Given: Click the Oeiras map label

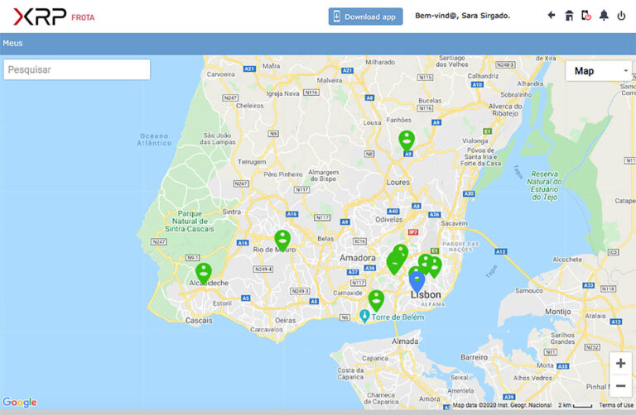Looking at the screenshot, I should coord(285,320).
